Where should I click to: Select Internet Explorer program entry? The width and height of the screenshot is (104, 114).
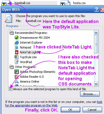coord(31,43)
